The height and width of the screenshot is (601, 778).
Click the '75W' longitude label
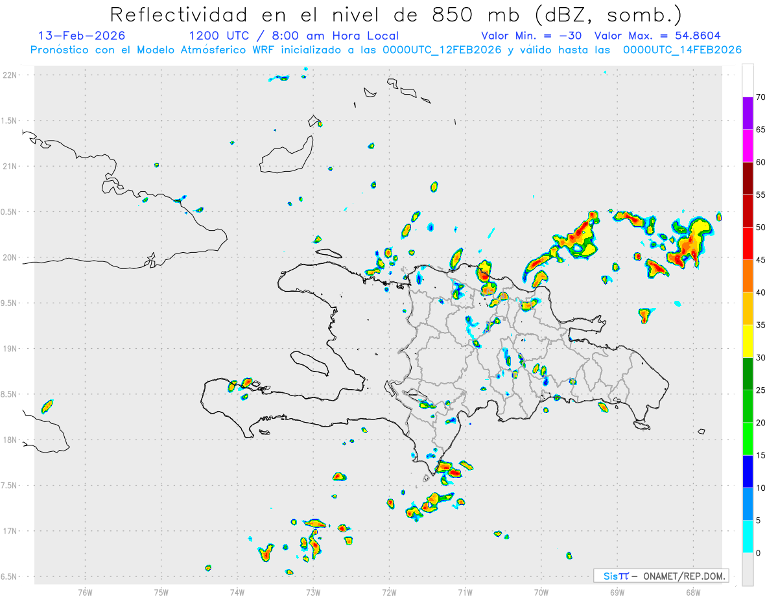(x=161, y=593)
